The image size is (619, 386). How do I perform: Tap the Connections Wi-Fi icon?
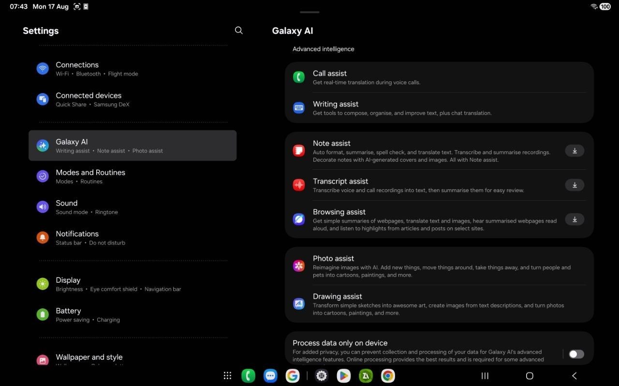43,69
